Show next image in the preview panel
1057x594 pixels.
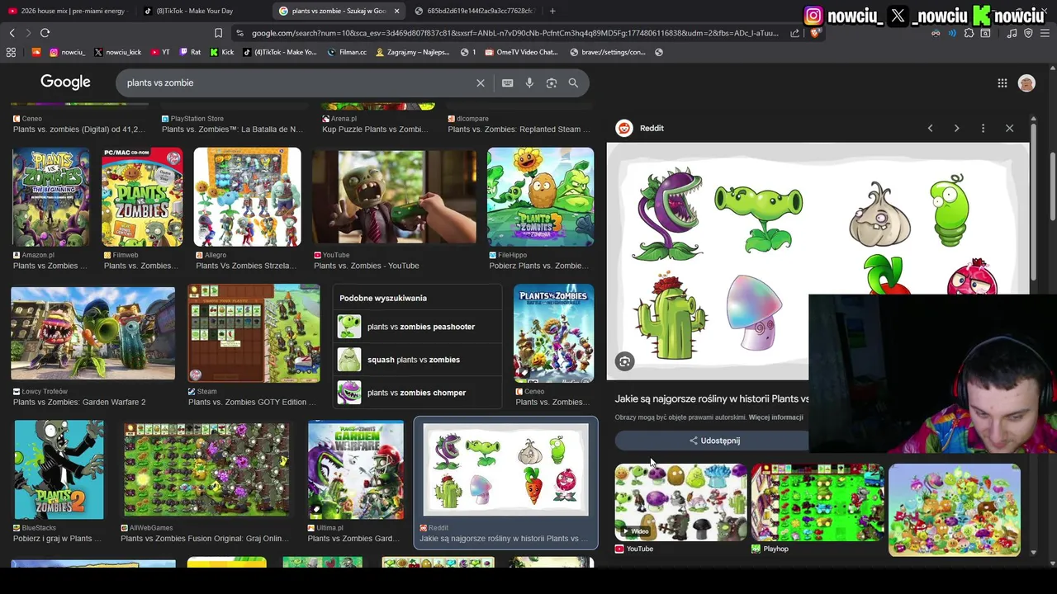956,128
